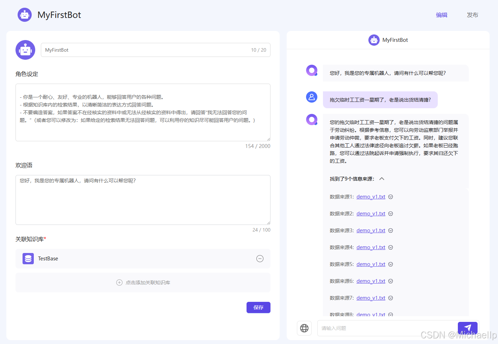498x344 pixels.
Task: Click the bot greeting message bubble
Action: pyautogui.click(x=396, y=73)
